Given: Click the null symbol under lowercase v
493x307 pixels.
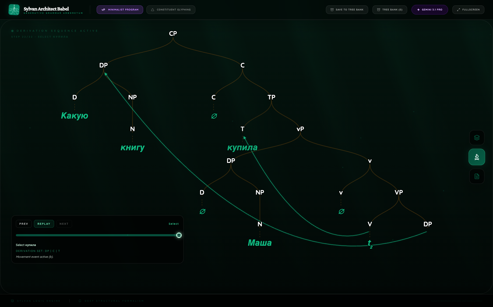Looking at the screenshot, I should [341, 212].
